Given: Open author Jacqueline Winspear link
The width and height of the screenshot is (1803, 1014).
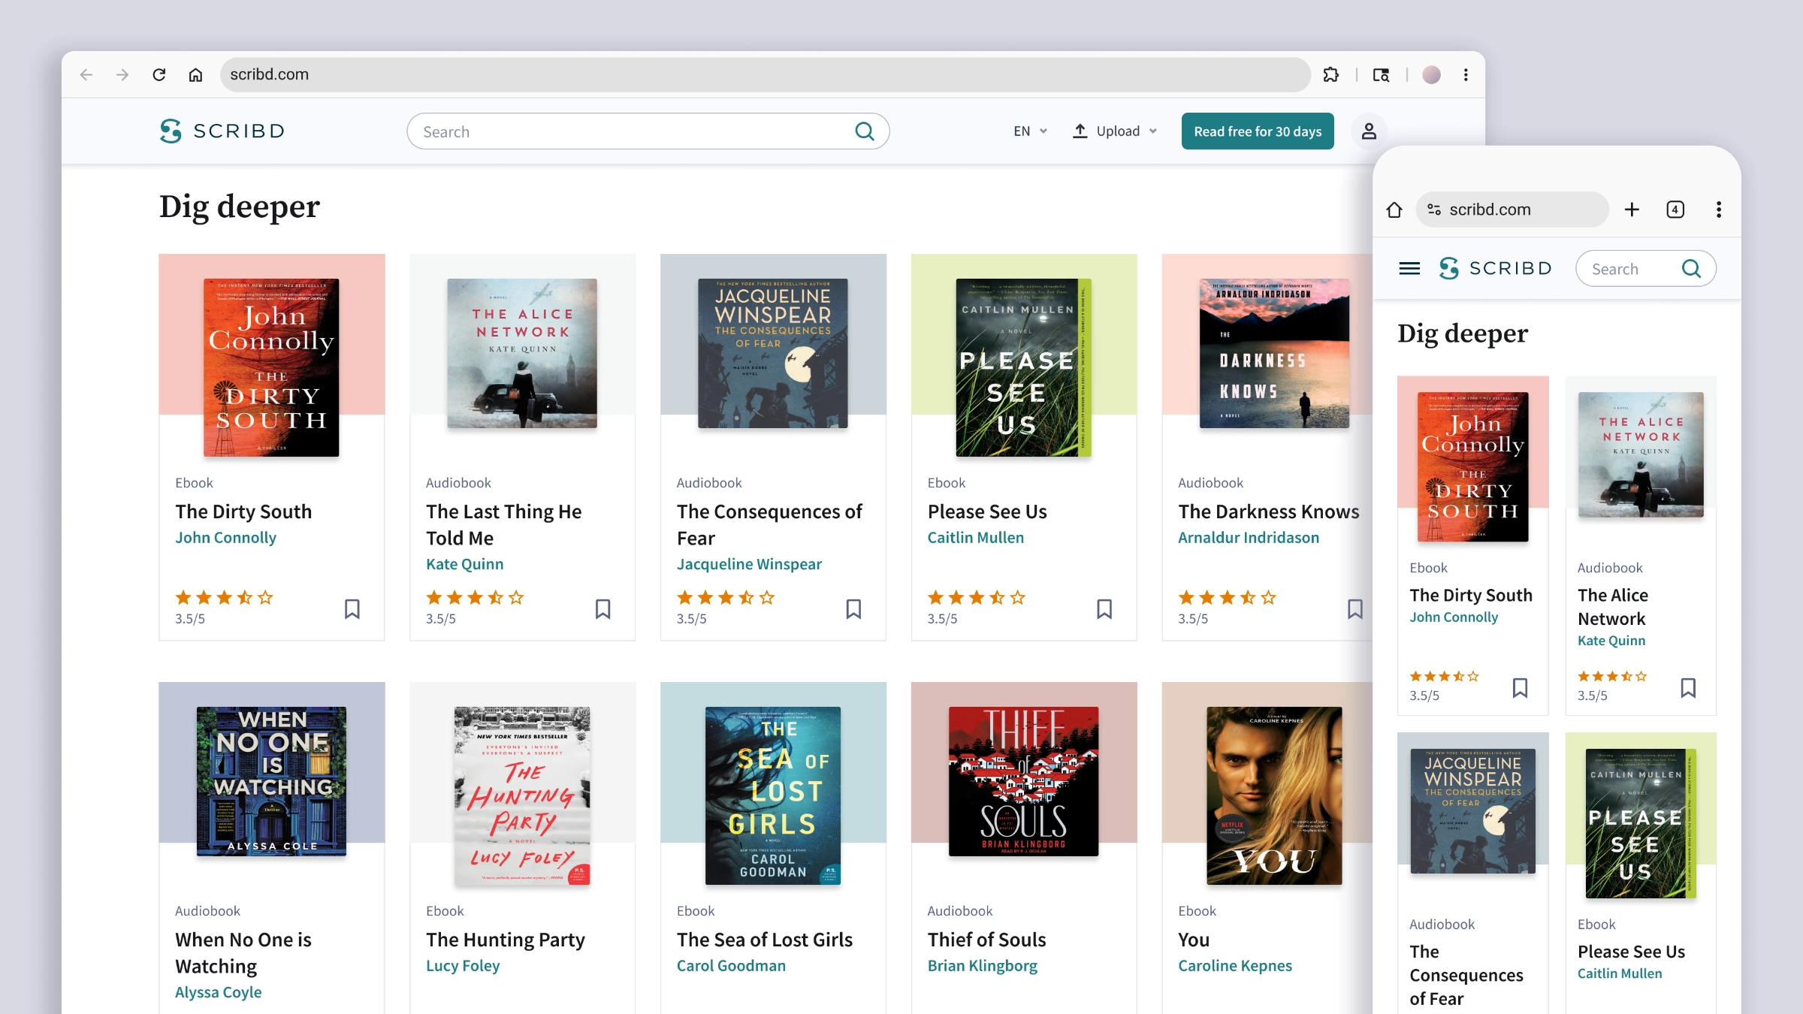Looking at the screenshot, I should point(749,564).
